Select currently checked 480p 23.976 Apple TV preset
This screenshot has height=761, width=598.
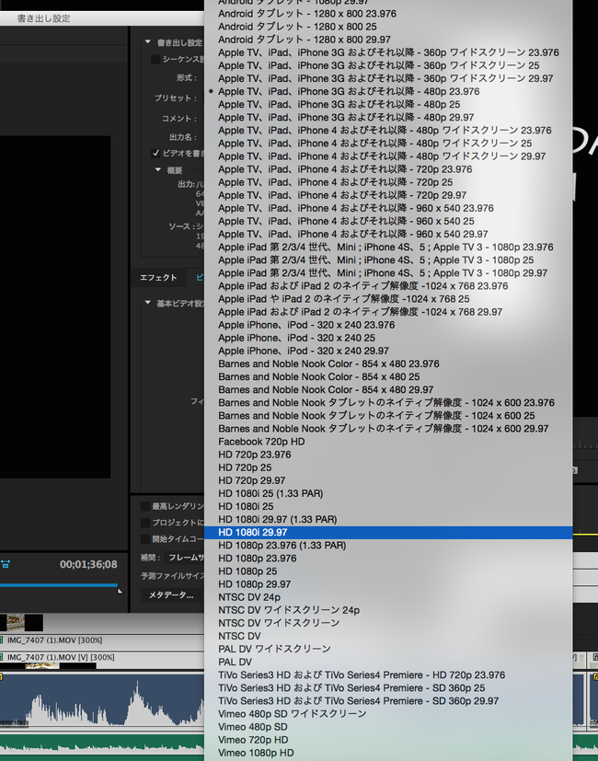tap(388, 91)
